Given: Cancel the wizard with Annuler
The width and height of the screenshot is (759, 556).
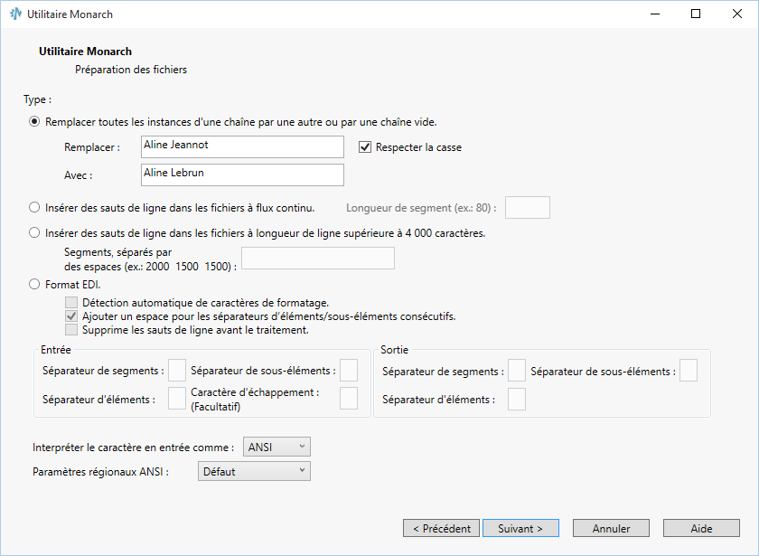Looking at the screenshot, I should pos(612,528).
